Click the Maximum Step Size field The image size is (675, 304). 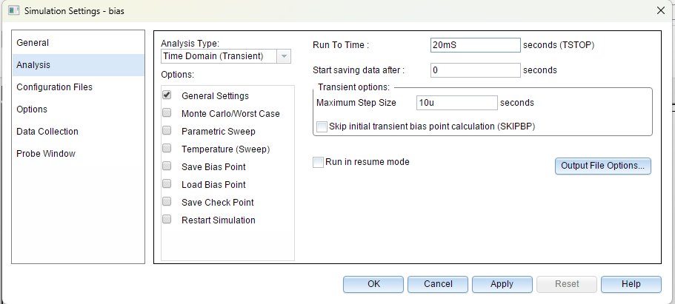(x=456, y=103)
